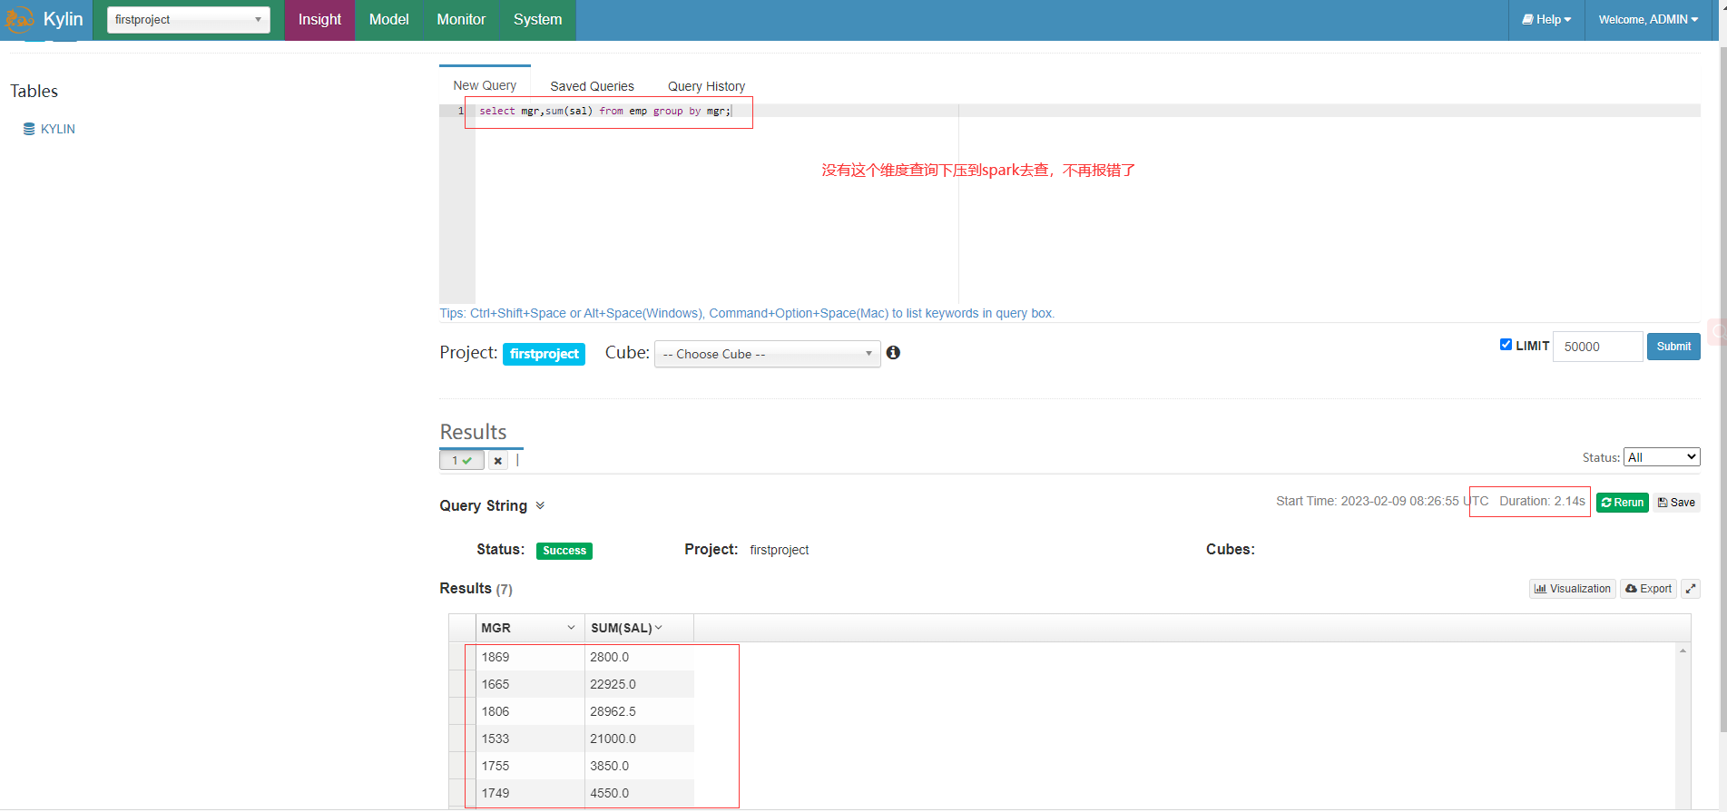Click inside the SQL editor text
This screenshot has width=1727, height=812.
click(x=604, y=111)
